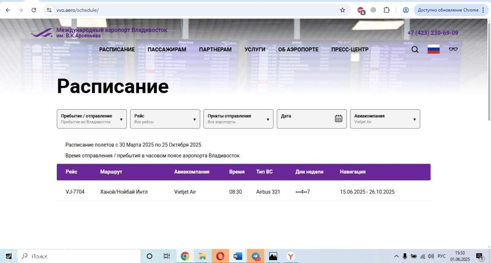This screenshot has width=491, height=263.
Task: Expand the Авиакомпания dropdown
Action: pyautogui.click(x=385, y=119)
